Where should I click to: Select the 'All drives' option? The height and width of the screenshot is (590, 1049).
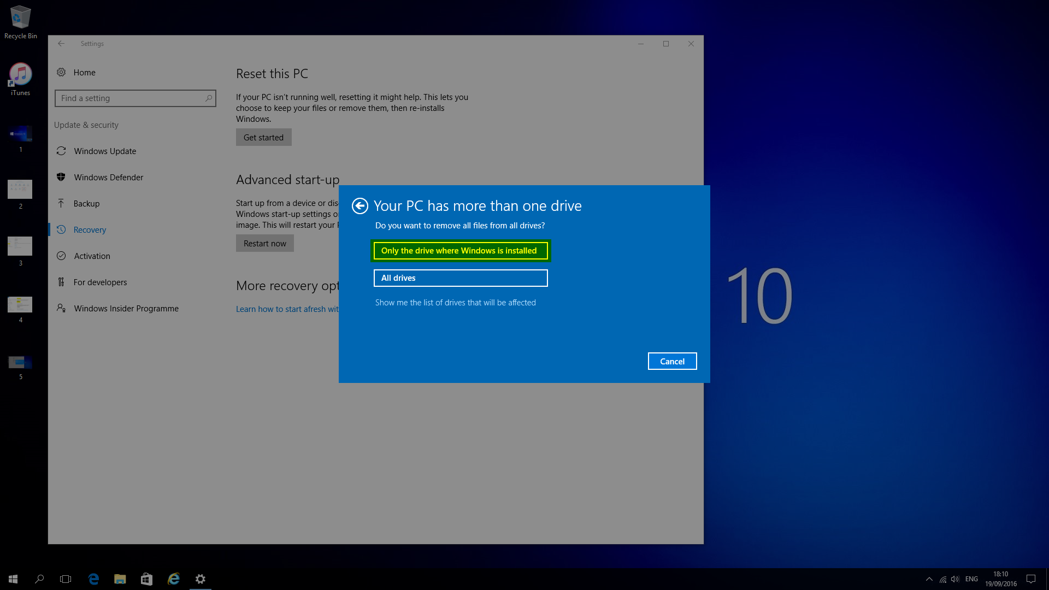click(460, 278)
